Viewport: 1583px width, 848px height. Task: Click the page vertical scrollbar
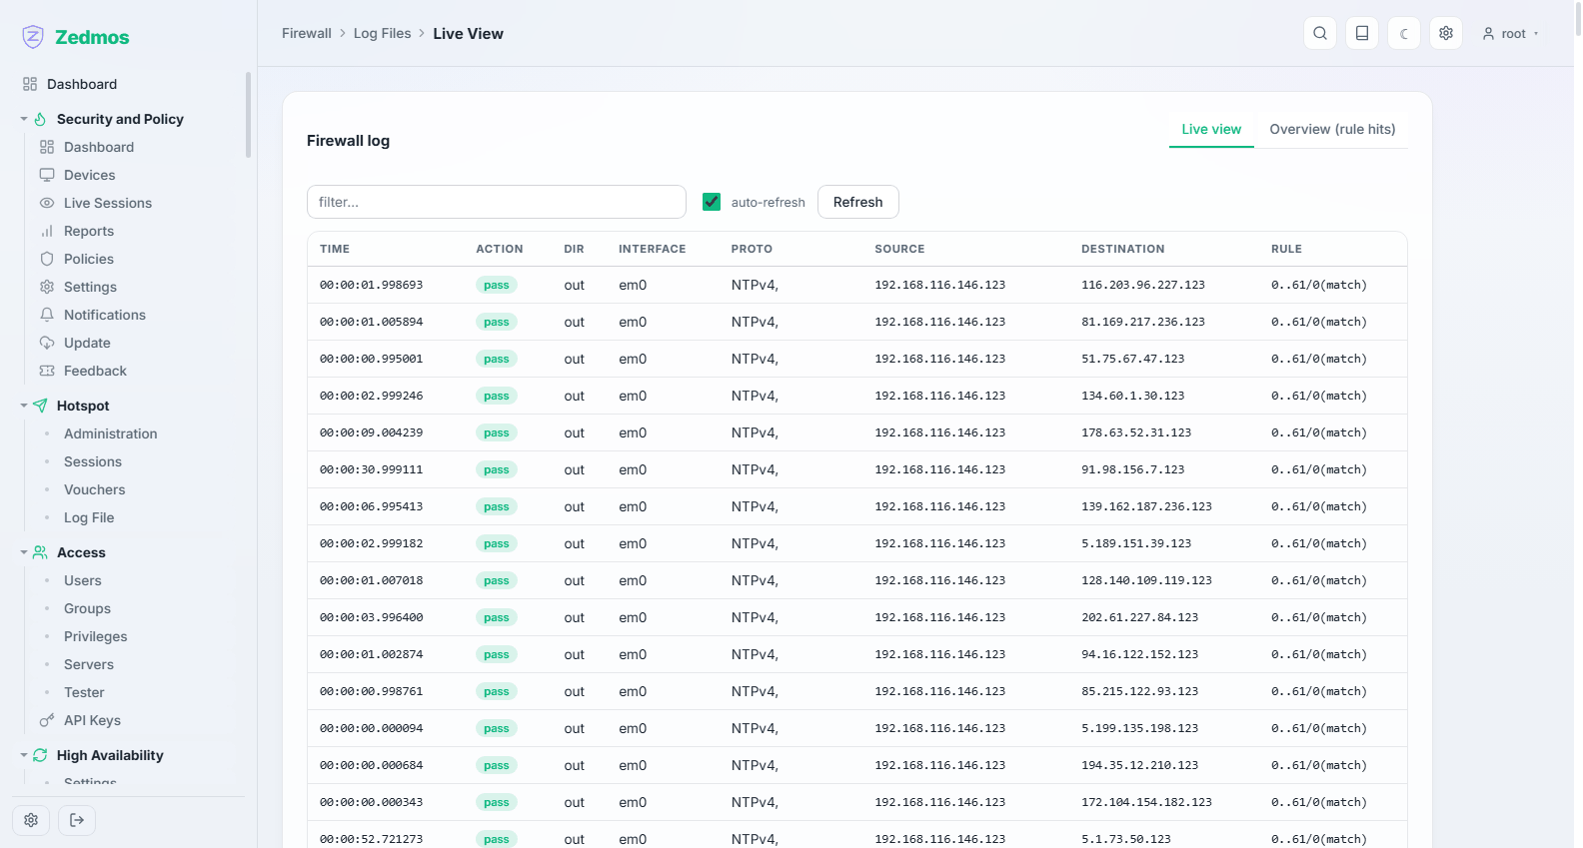point(1578,20)
